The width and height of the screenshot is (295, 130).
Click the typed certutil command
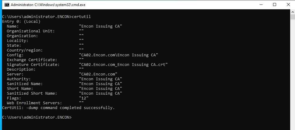(x=81, y=17)
